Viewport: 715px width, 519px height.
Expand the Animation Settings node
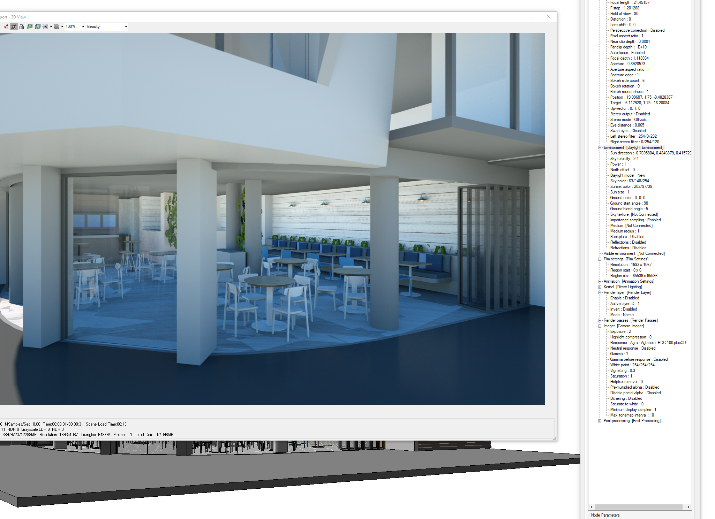600,281
